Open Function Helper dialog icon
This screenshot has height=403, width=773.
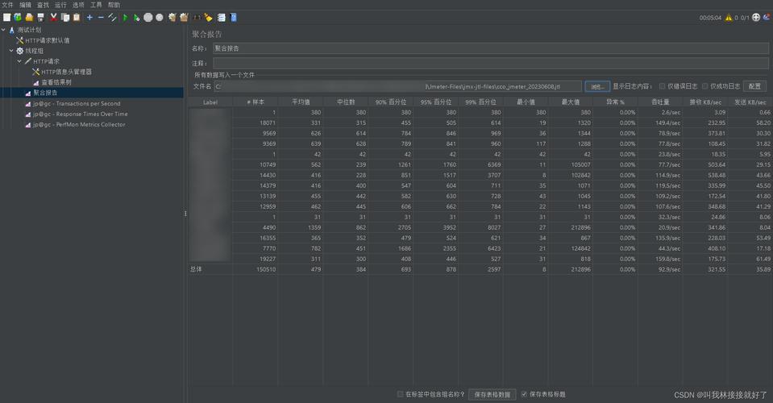coord(222,17)
